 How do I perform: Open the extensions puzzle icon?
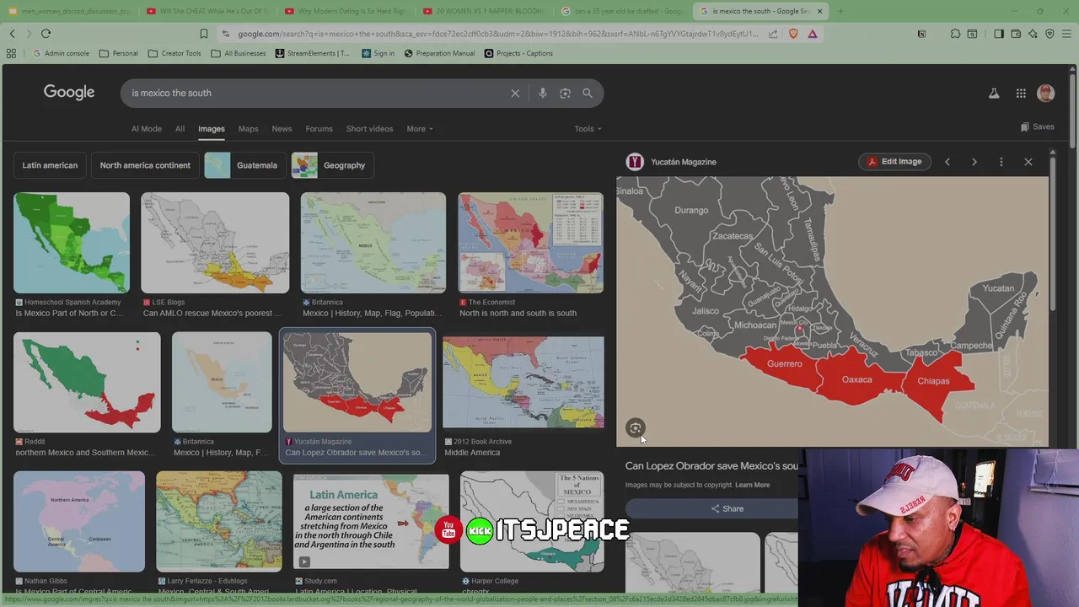click(x=955, y=34)
